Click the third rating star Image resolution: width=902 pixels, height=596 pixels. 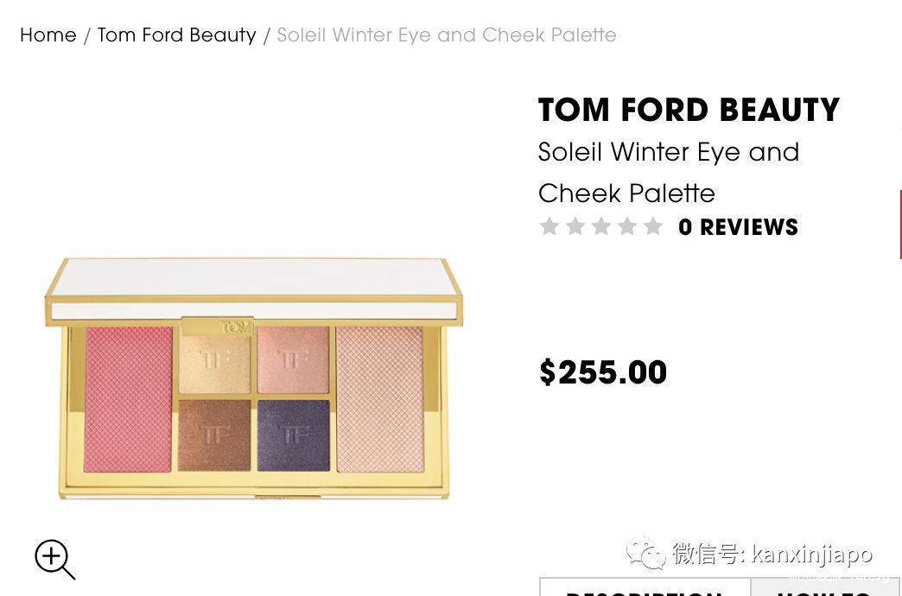coord(601,226)
